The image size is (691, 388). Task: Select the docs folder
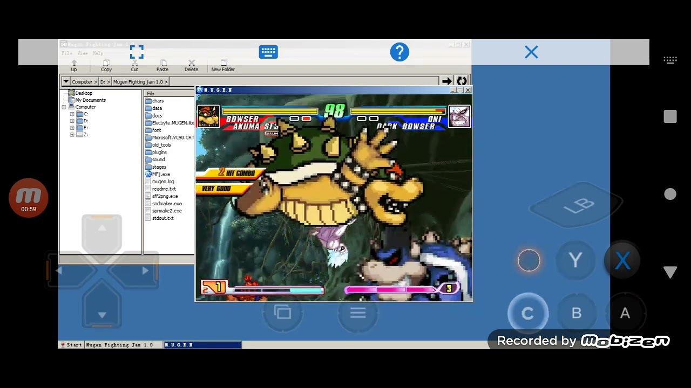(x=153, y=115)
